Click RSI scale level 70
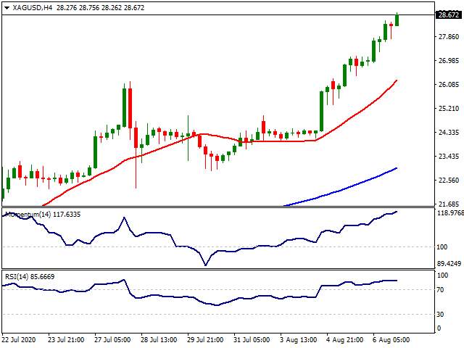Screen dimensions: 464x348 (440, 290)
